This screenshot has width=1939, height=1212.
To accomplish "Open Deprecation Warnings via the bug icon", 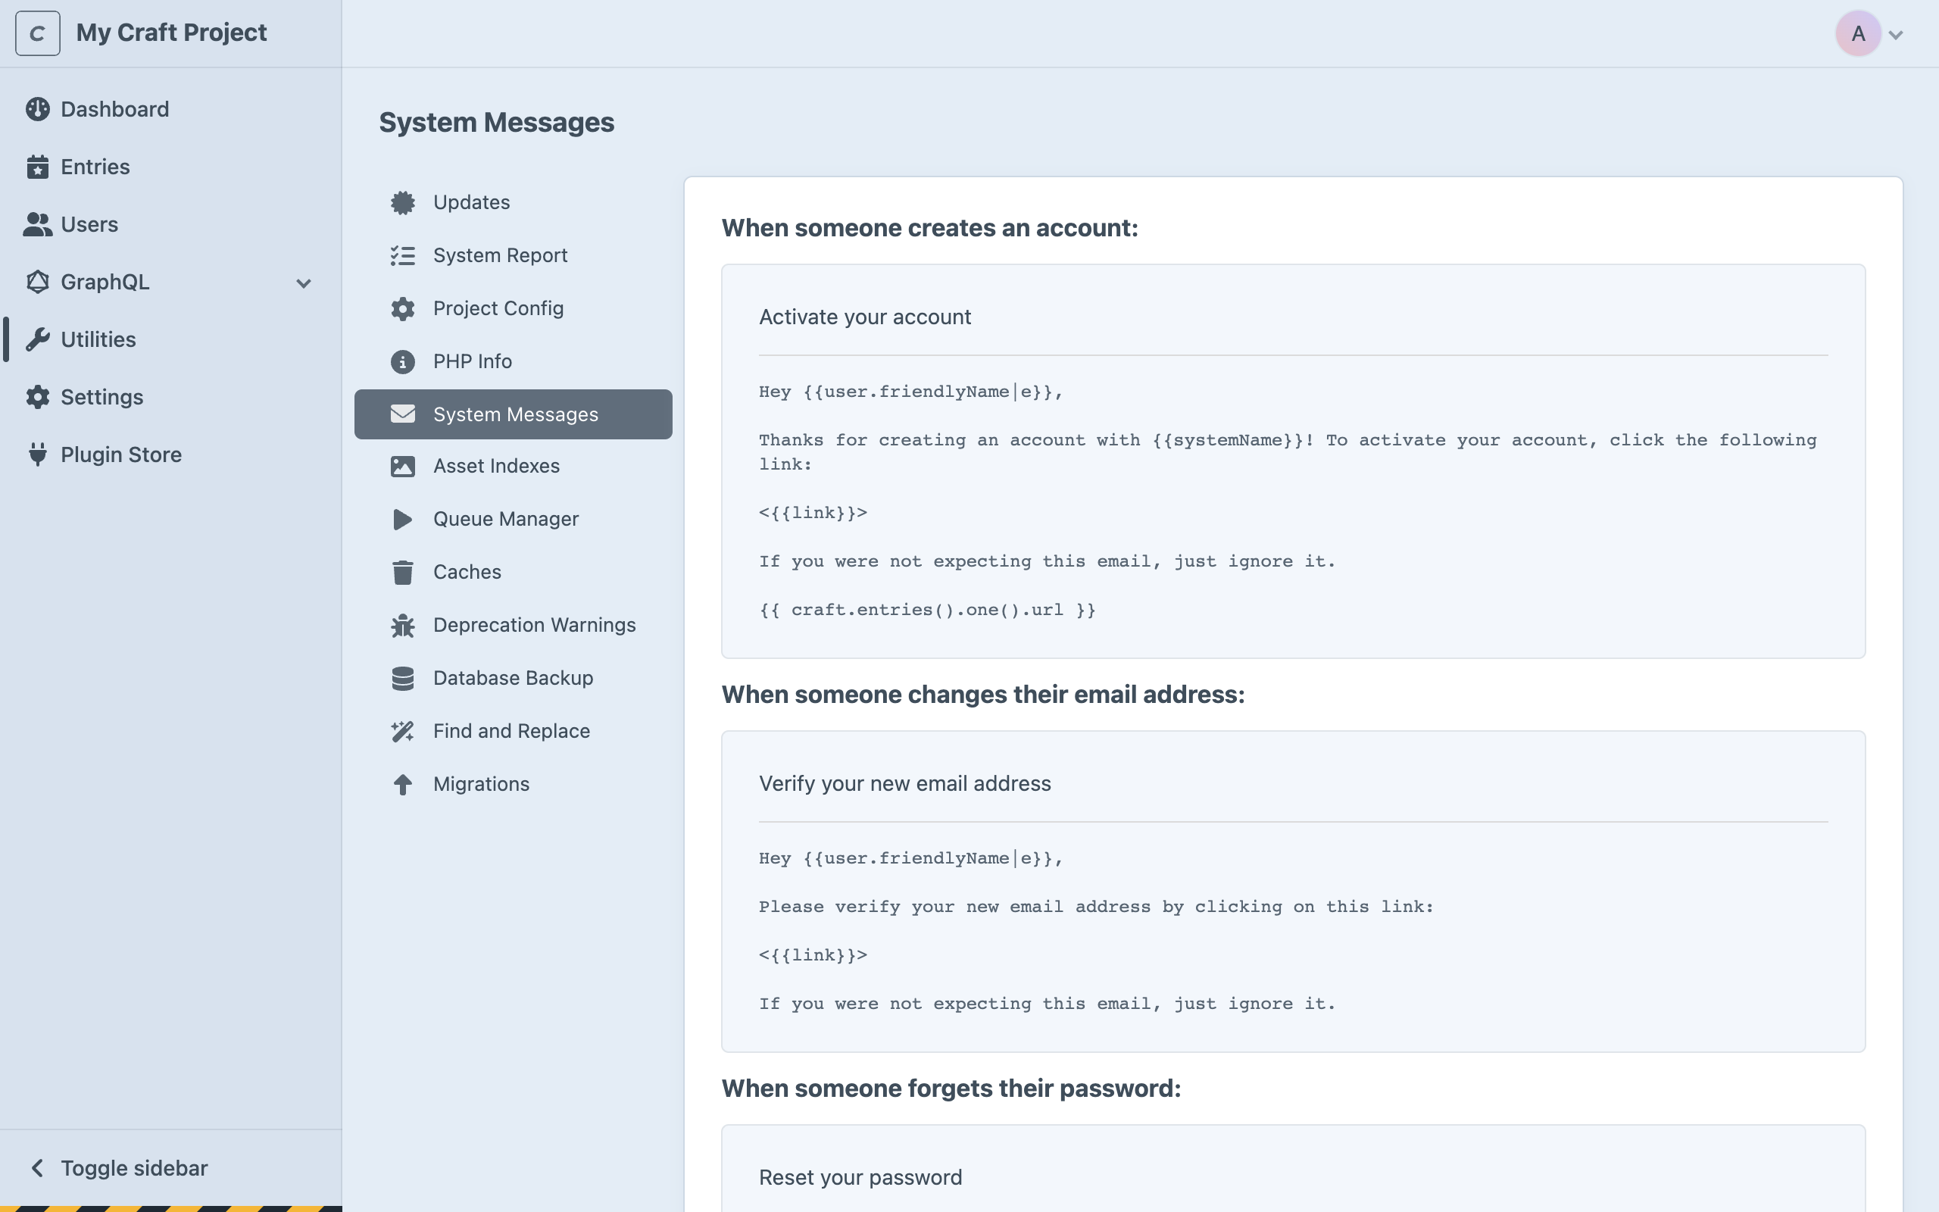I will point(402,624).
